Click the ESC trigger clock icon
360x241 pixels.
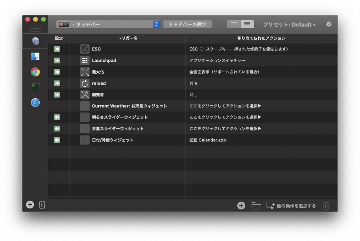pos(85,49)
